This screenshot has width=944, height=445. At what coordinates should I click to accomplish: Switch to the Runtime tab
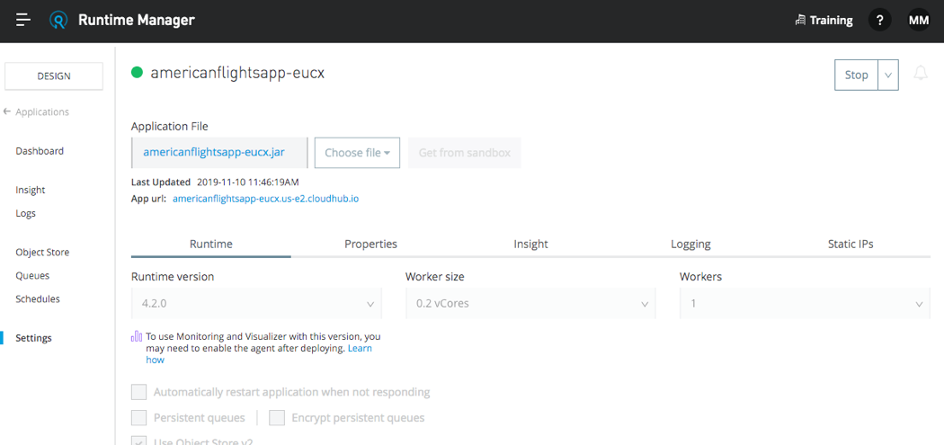tap(211, 244)
